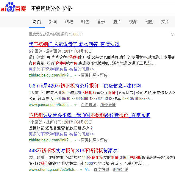175x175 pixels.
Task: Open the 音乐 tab
Action: point(101,22)
